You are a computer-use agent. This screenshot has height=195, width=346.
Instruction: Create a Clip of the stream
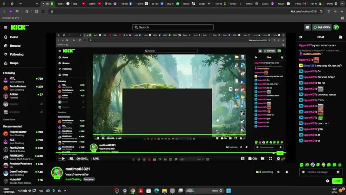click(x=253, y=159)
